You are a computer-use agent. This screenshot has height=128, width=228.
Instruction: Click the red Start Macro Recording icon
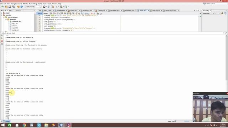92,14
